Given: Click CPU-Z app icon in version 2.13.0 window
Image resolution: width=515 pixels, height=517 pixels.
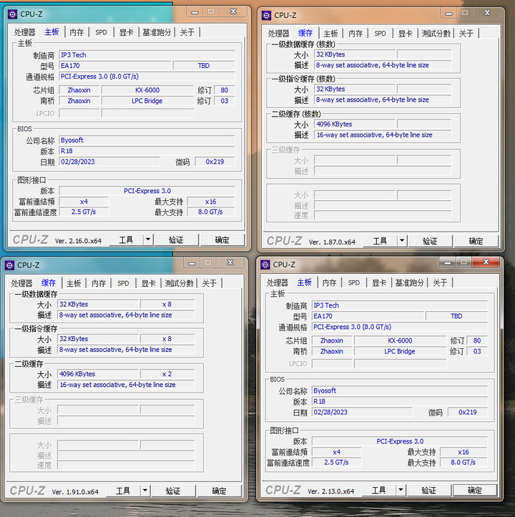Looking at the screenshot, I should click(265, 265).
